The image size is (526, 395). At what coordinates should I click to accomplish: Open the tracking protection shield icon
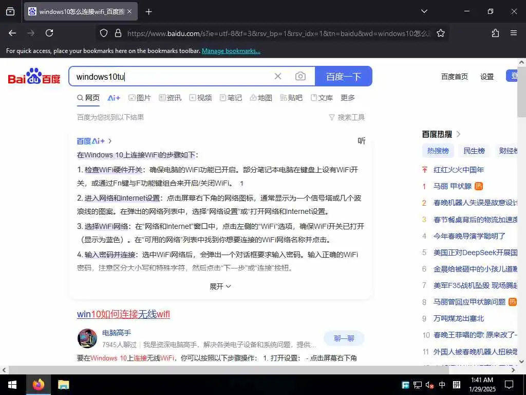pos(104,33)
